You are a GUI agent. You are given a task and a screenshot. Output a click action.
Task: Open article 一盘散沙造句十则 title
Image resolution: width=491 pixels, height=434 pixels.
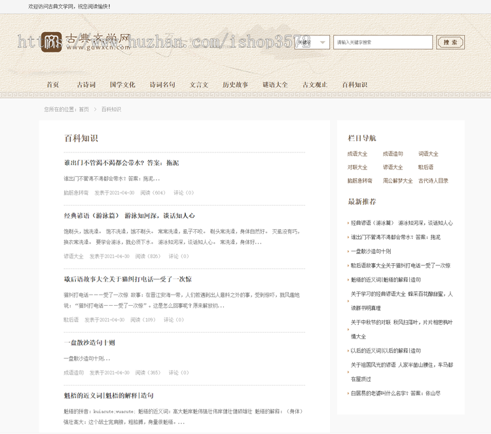coord(90,343)
